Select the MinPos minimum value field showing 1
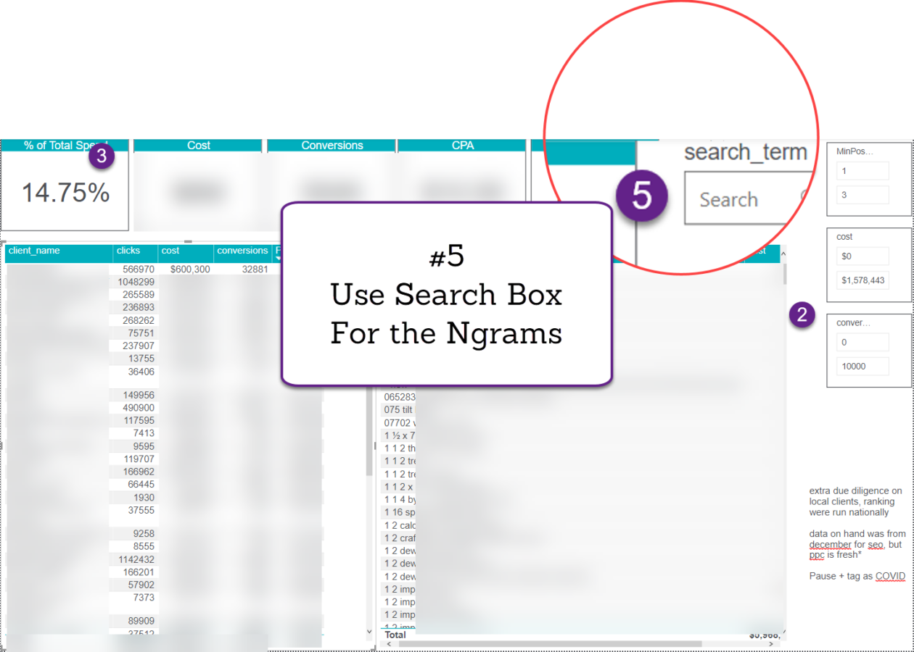The width and height of the screenshot is (914, 652). 862,171
